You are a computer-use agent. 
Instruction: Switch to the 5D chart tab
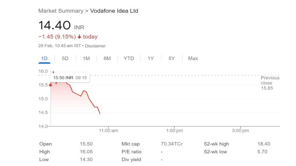point(65,59)
